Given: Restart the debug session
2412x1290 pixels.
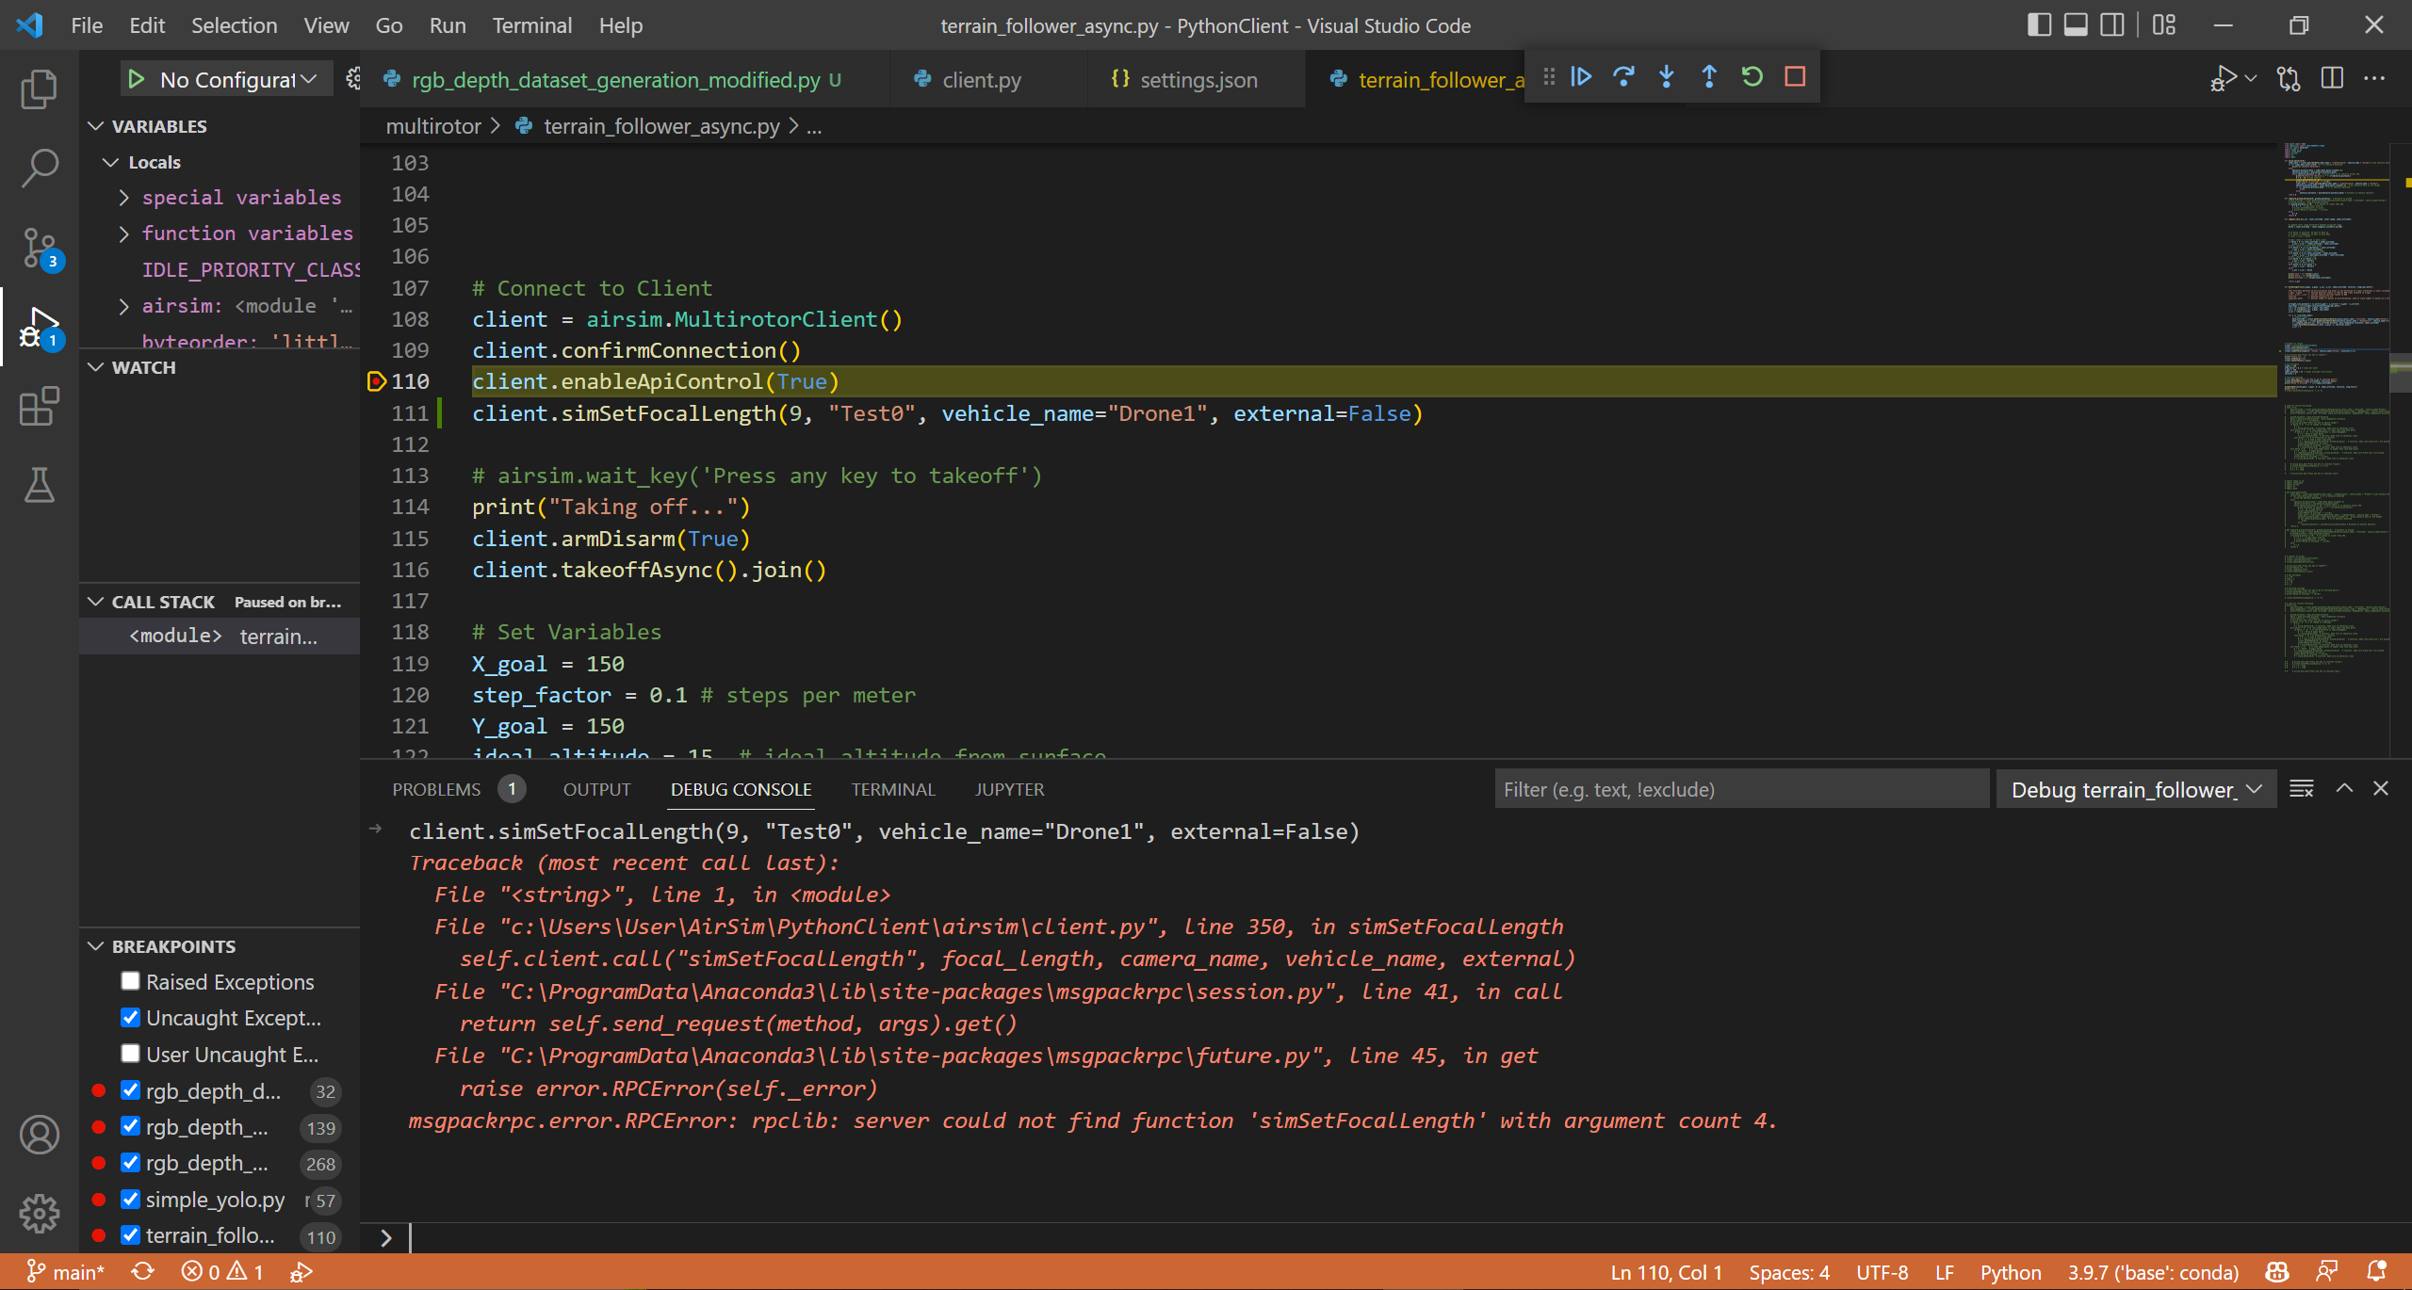Looking at the screenshot, I should click(x=1752, y=76).
